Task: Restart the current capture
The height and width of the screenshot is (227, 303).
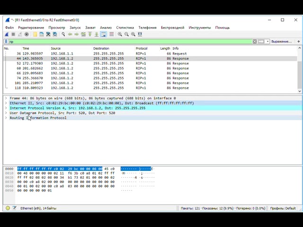Action: tap(20, 35)
